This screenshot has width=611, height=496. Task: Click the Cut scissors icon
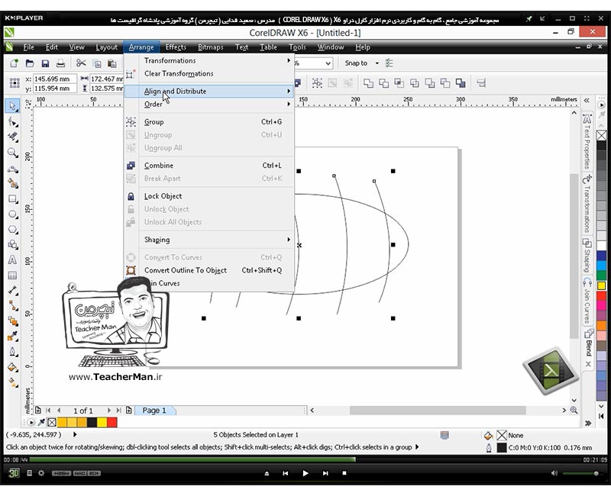81,63
